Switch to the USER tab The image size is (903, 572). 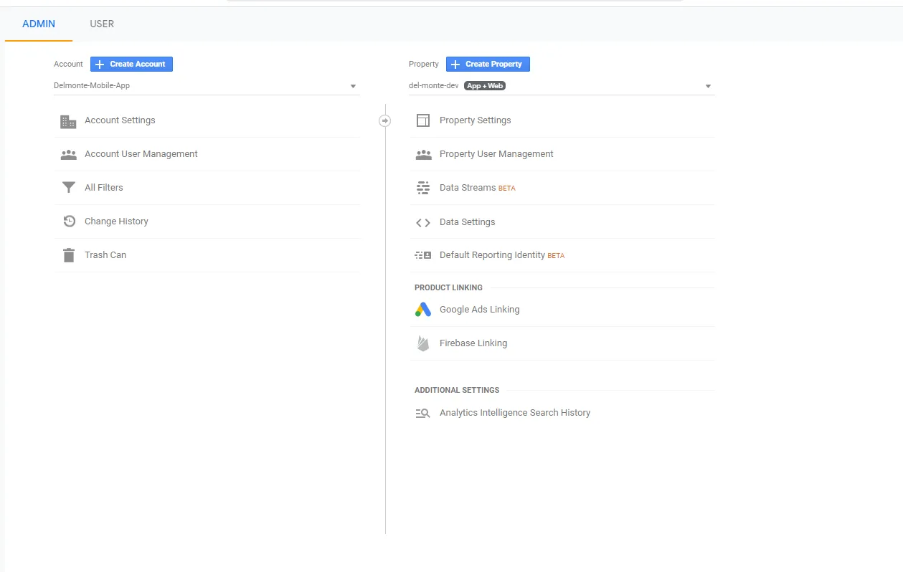pyautogui.click(x=102, y=24)
